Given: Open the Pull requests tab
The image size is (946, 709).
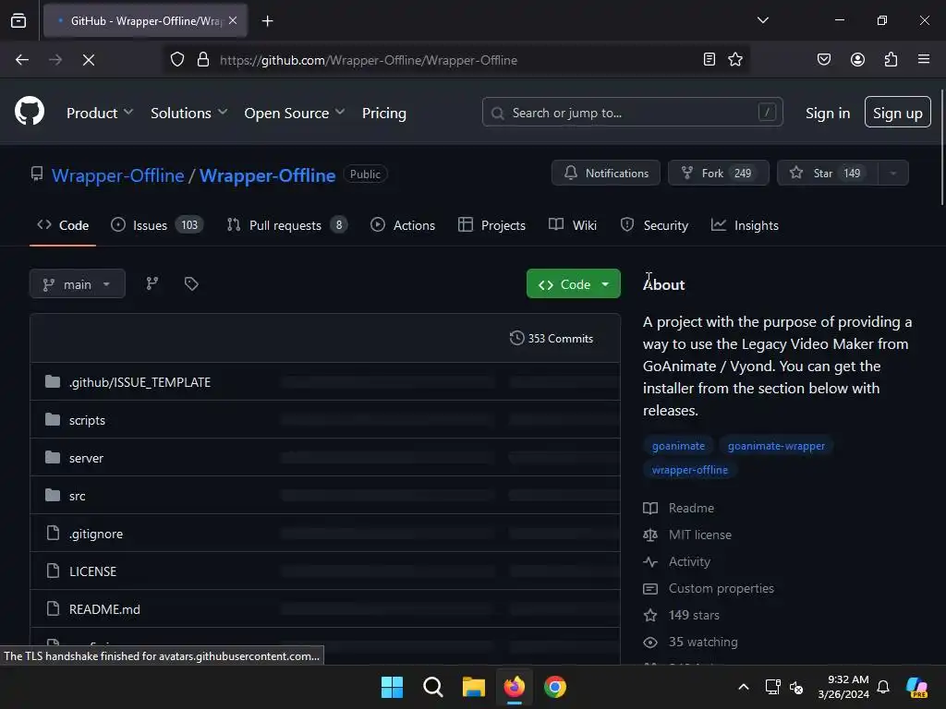Looking at the screenshot, I should click(287, 225).
